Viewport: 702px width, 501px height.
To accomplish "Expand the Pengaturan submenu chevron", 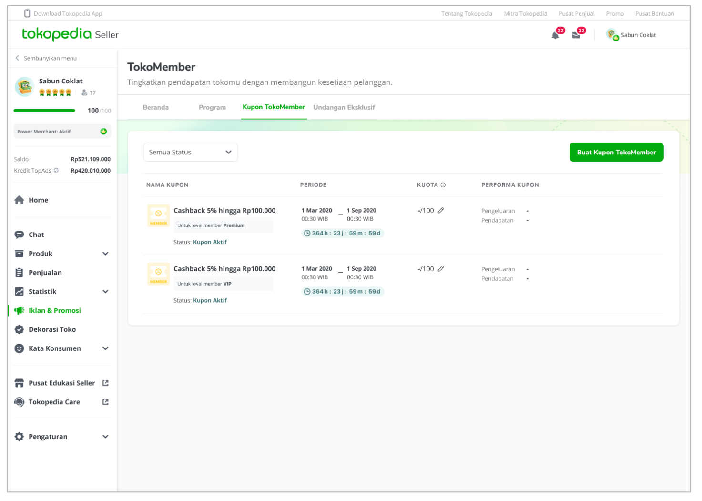I will [x=105, y=437].
